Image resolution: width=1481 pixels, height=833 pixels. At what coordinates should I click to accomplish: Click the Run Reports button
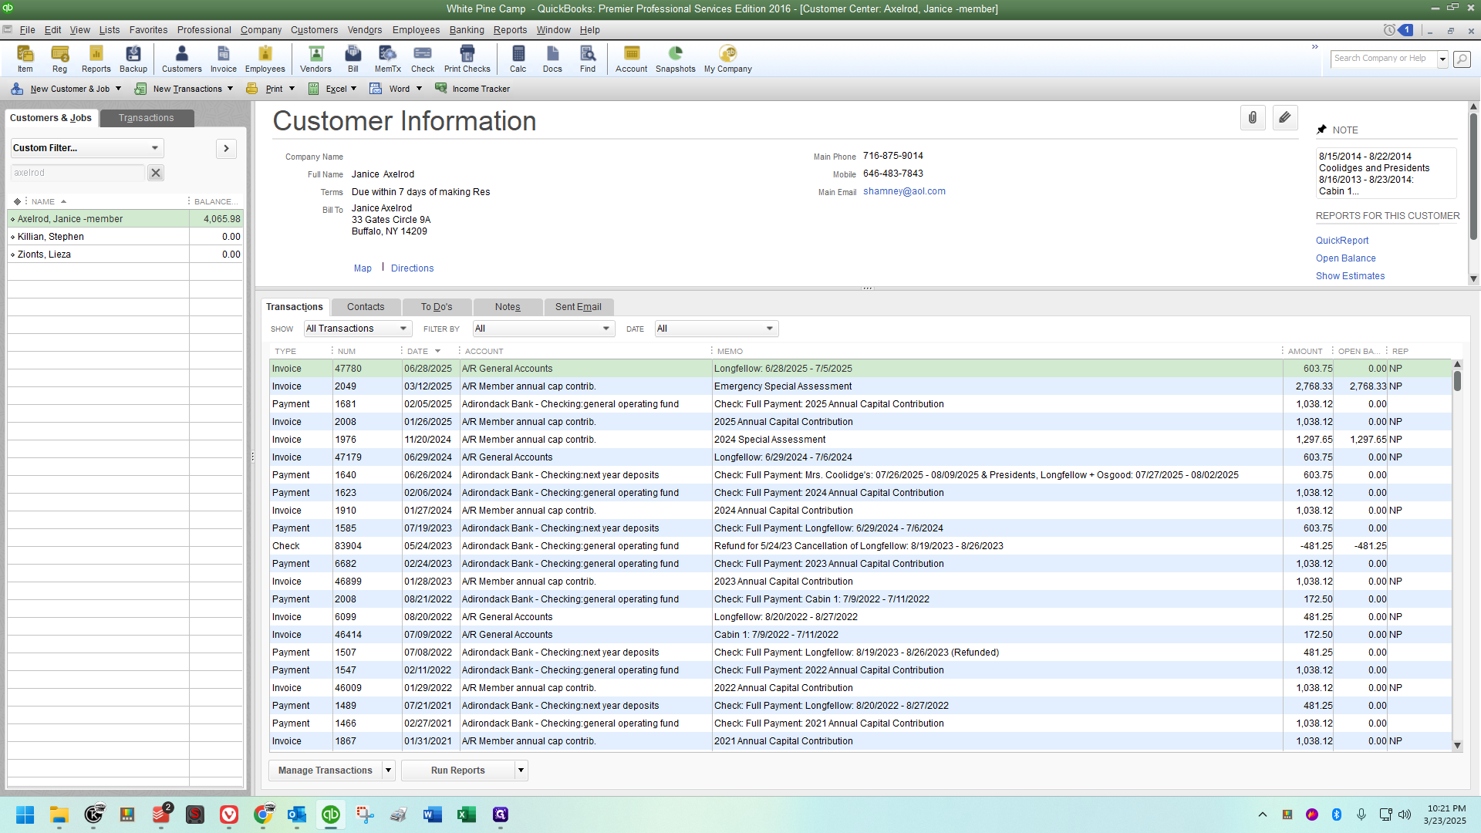(x=458, y=770)
